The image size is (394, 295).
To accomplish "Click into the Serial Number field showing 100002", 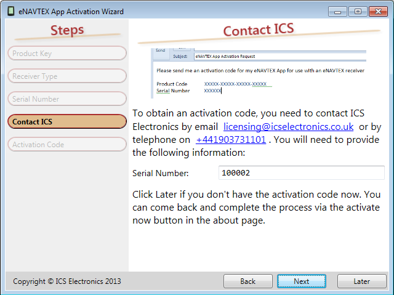I will (301, 173).
